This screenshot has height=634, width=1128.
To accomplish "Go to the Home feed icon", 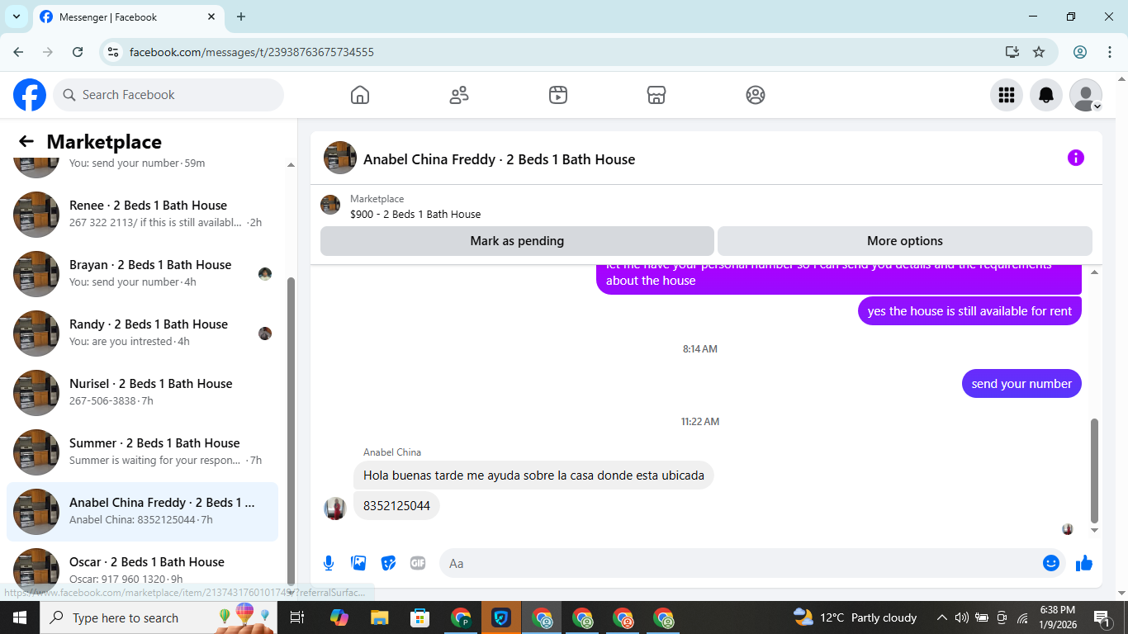I will click(x=360, y=95).
